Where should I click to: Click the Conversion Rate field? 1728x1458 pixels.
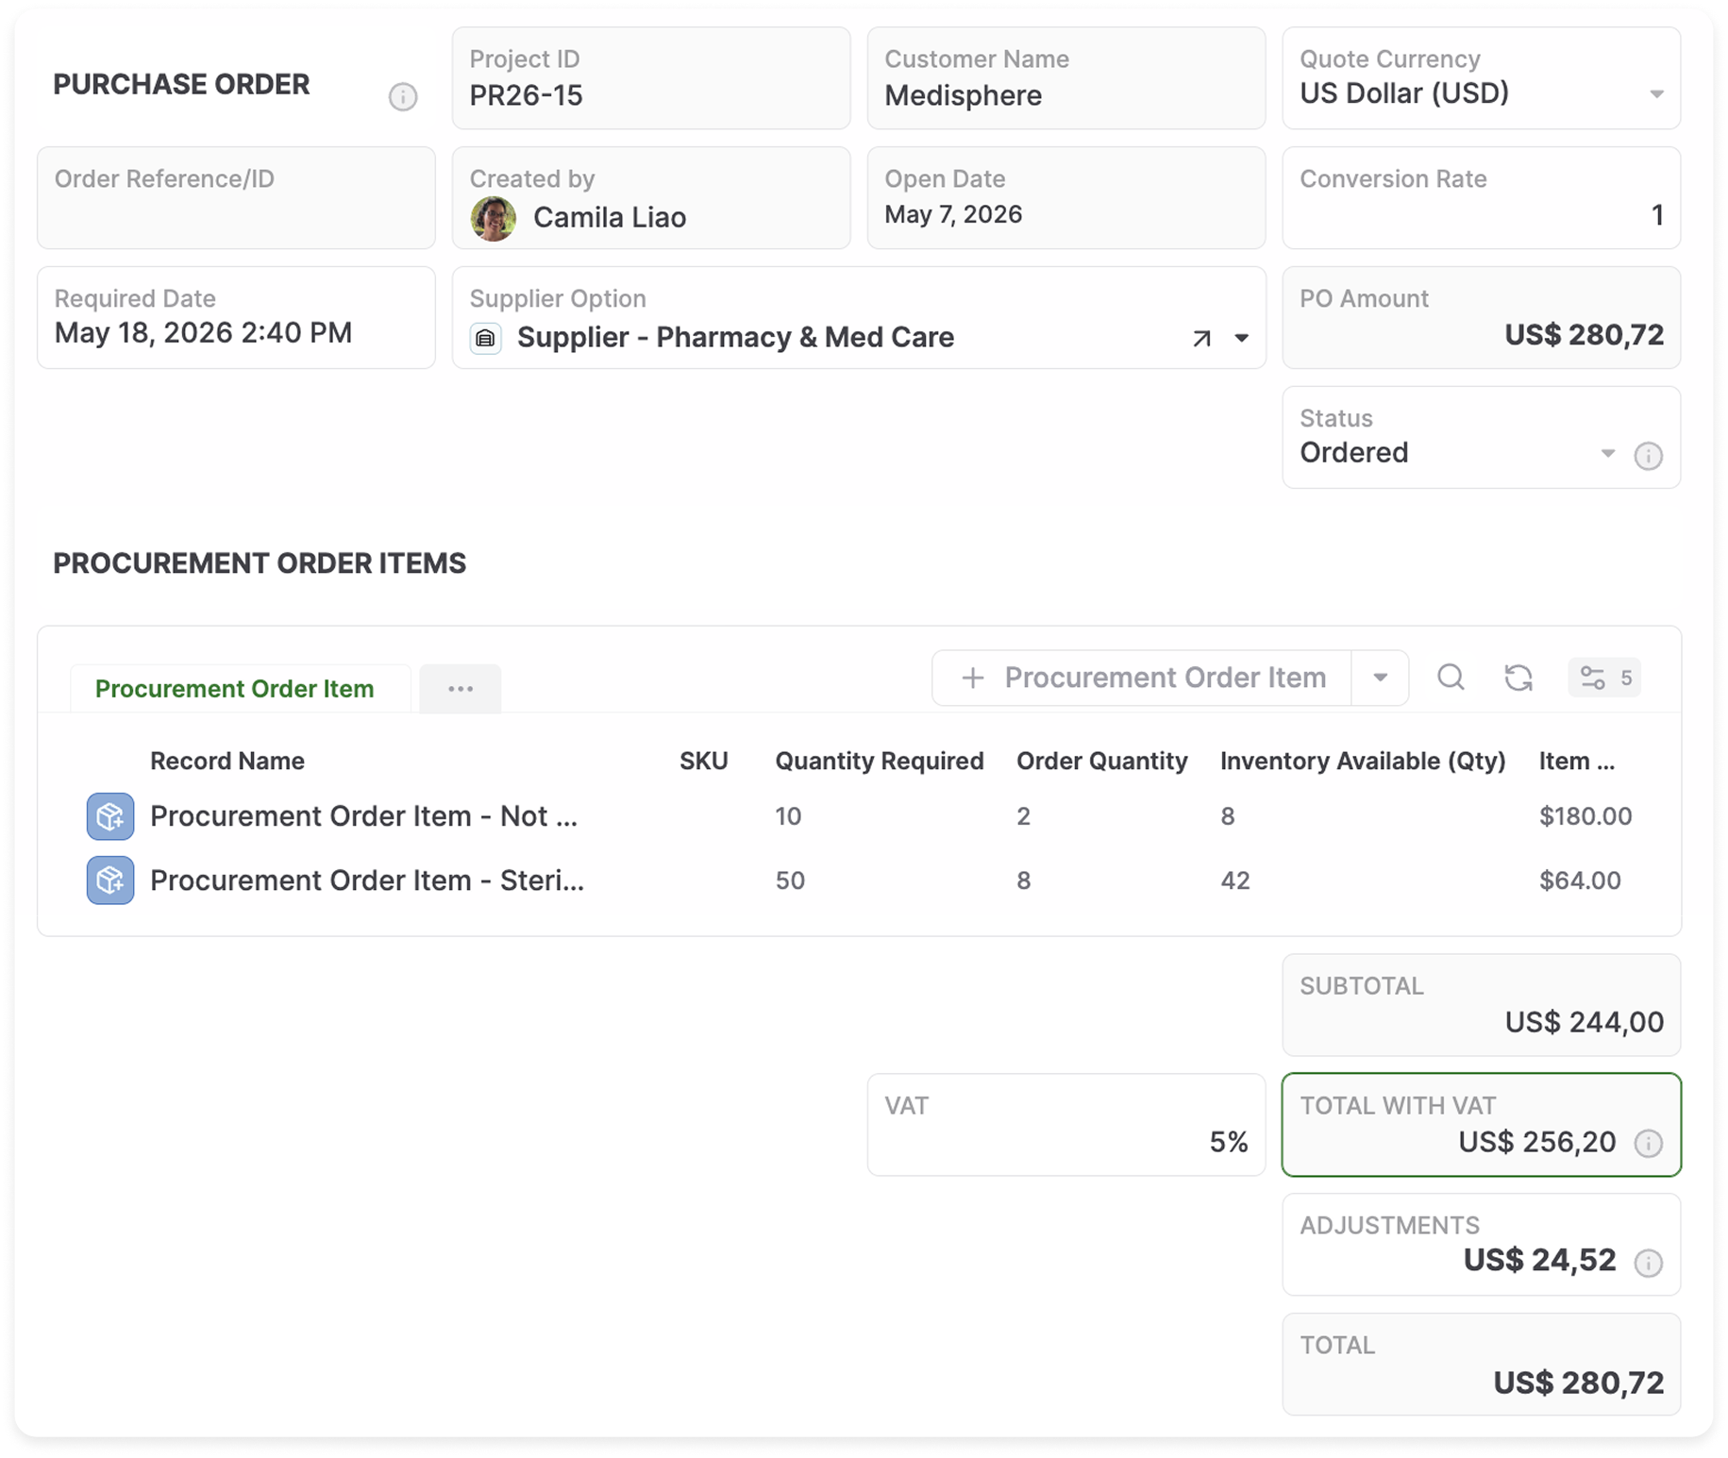pyautogui.click(x=1482, y=198)
